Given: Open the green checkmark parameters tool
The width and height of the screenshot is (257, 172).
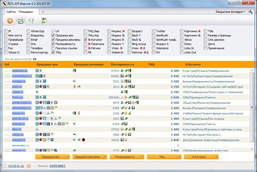Looking at the screenshot, I should [x=20, y=21].
